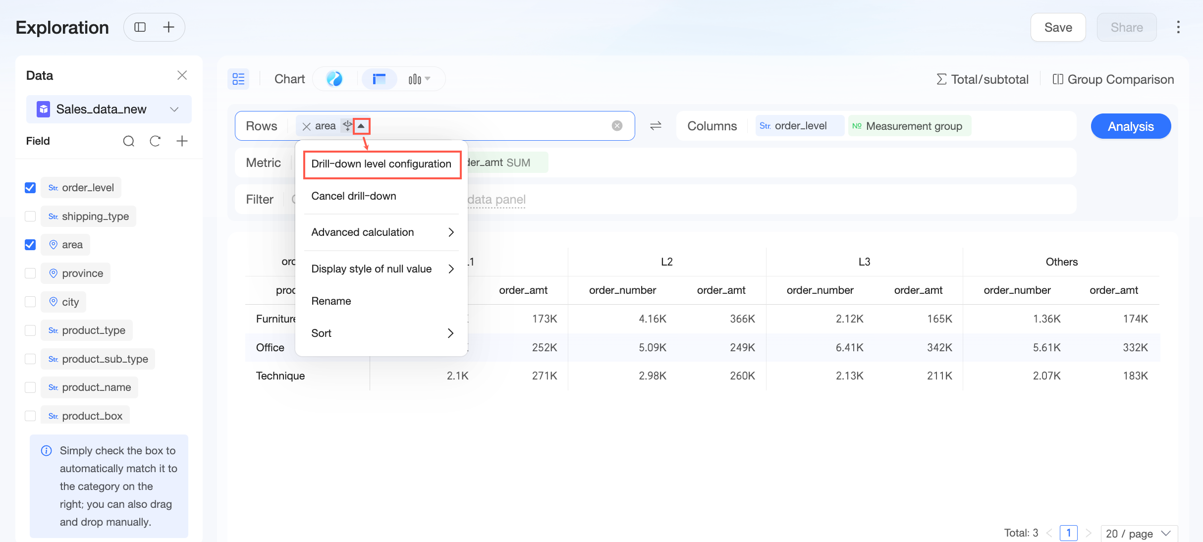Screen dimensions: 1203x542
Task: Save the exploration
Action: [x=1058, y=27]
